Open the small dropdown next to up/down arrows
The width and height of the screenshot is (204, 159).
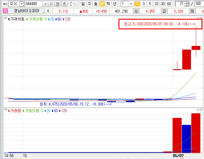click(76, 4)
